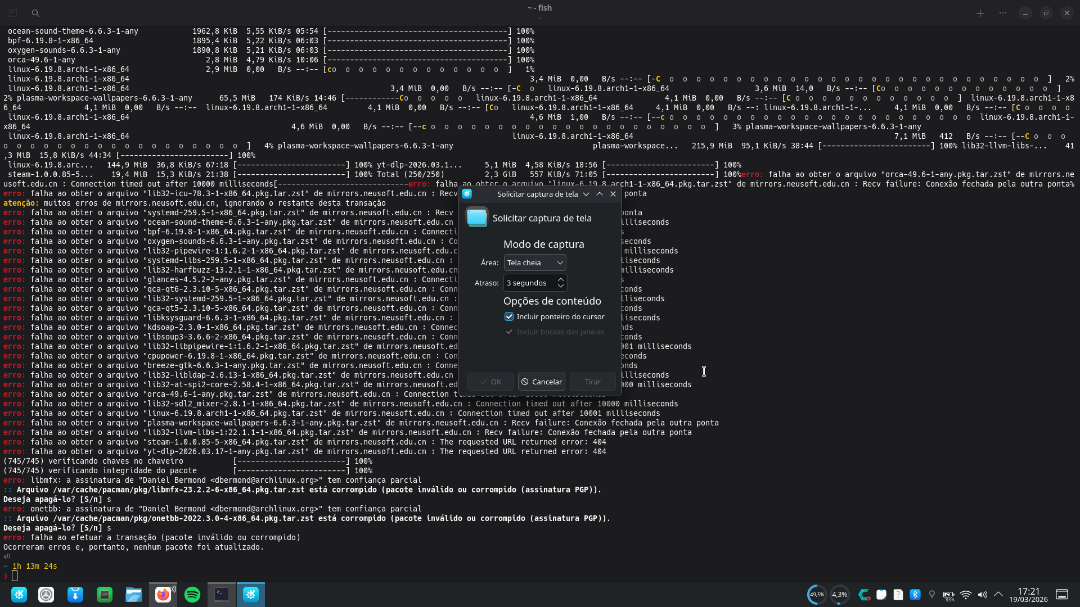Viewport: 1080px width, 607px height.
Task: Open the Área Tela cheia dropdown
Action: [x=534, y=262]
